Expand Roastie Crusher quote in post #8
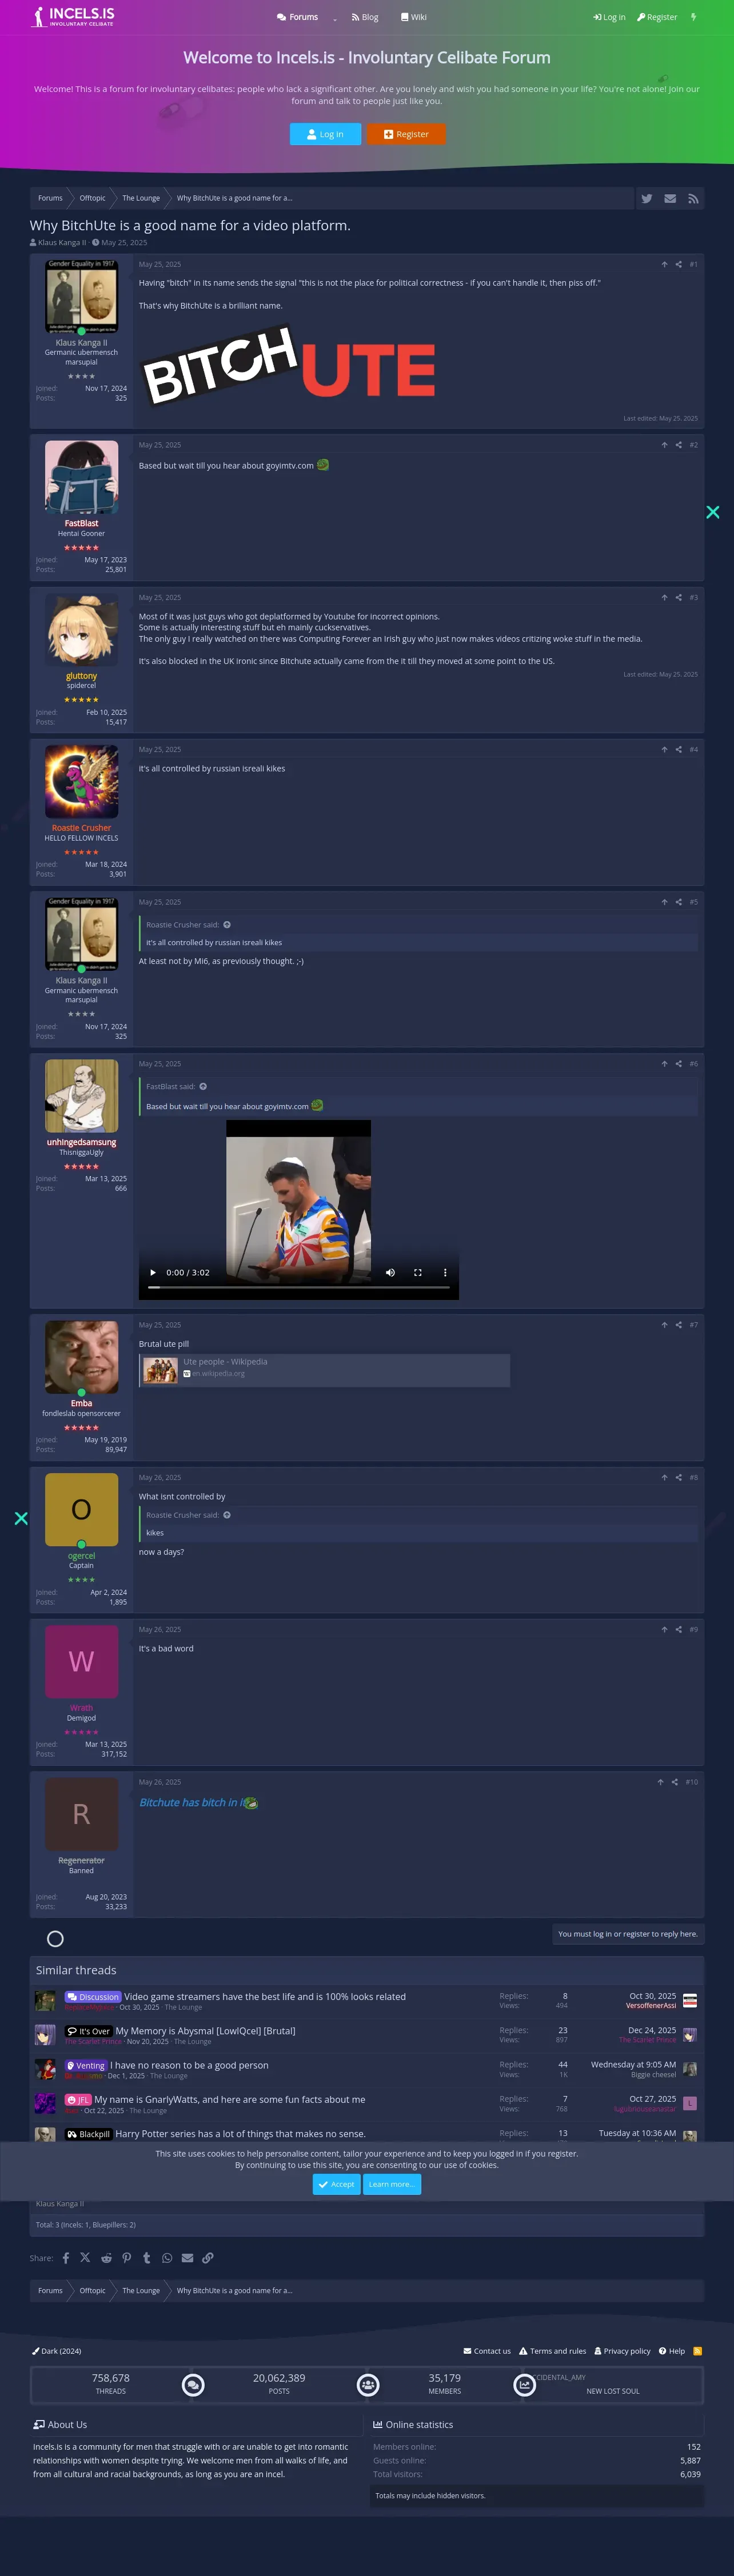Image resolution: width=734 pixels, height=2576 pixels. pyautogui.click(x=227, y=1515)
